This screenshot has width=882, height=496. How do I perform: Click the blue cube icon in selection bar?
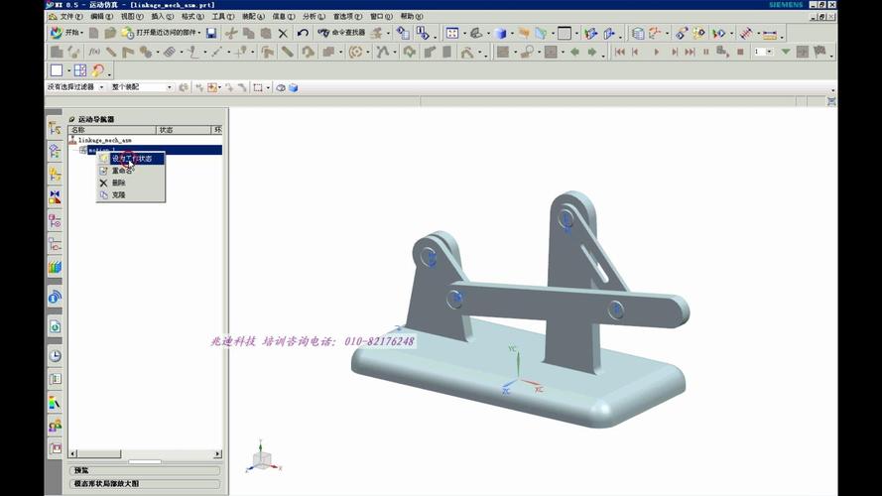(x=294, y=87)
